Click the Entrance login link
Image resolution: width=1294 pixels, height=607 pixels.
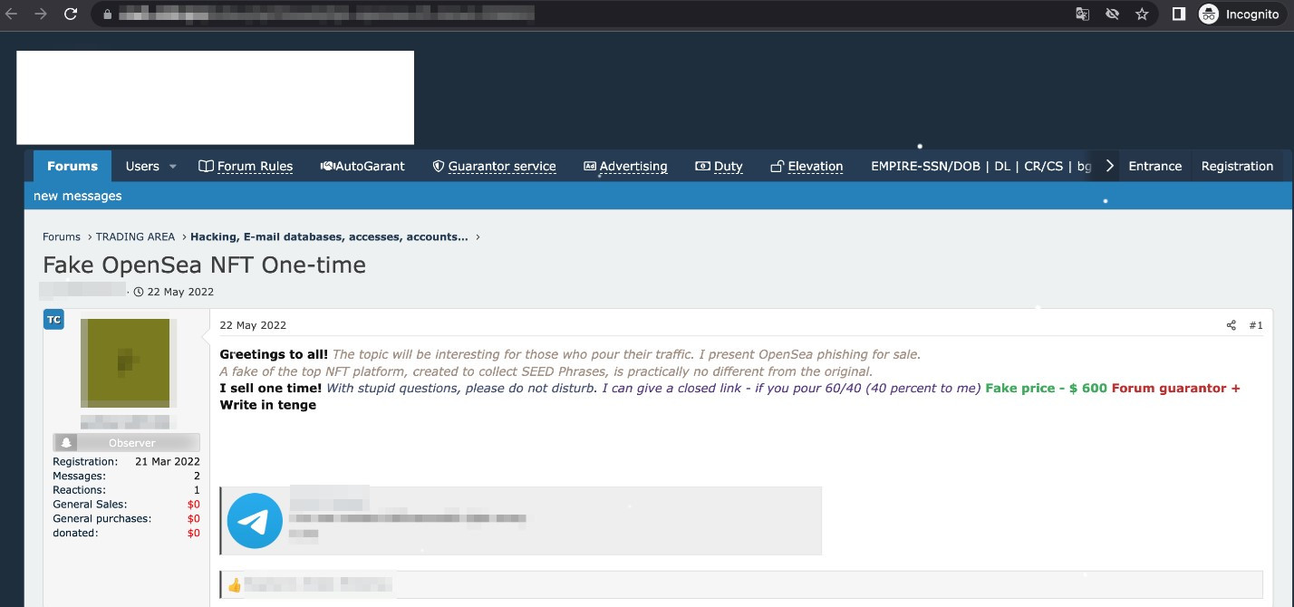1154,166
